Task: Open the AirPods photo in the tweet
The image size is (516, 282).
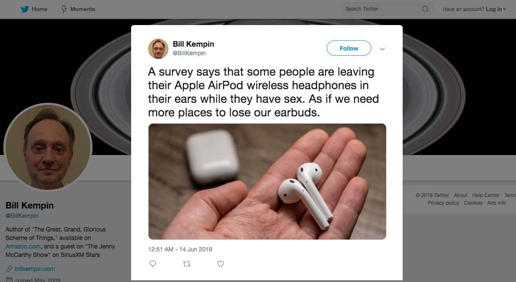Action: click(267, 181)
